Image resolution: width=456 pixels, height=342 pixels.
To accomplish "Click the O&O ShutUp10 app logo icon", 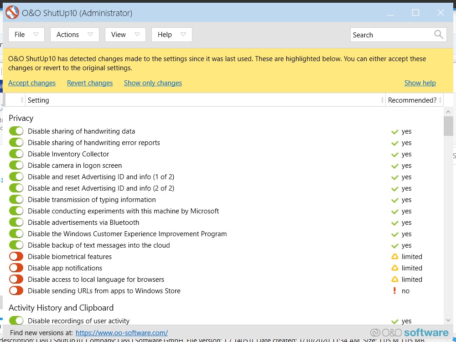I will 12,13.
